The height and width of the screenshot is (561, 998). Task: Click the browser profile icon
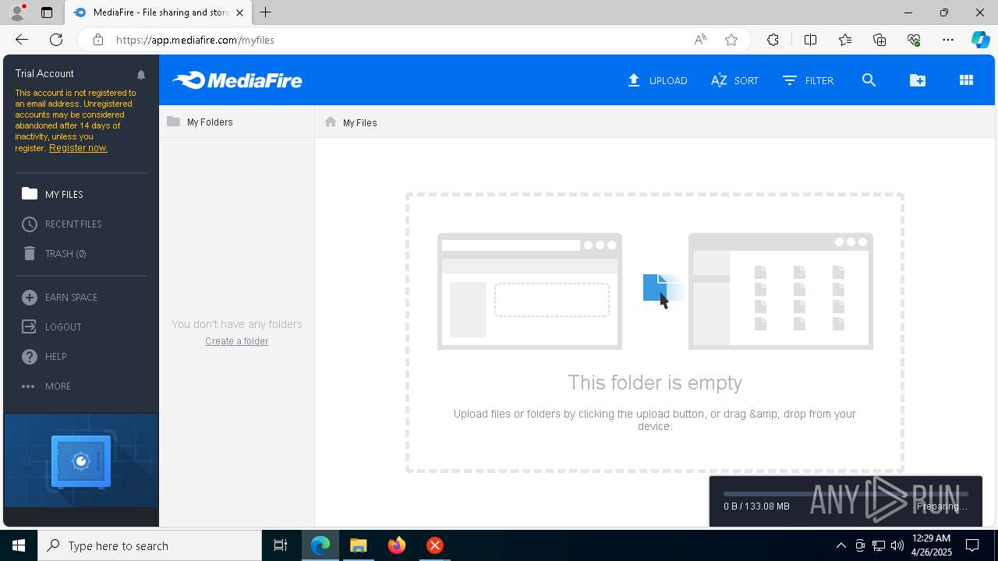coord(17,12)
